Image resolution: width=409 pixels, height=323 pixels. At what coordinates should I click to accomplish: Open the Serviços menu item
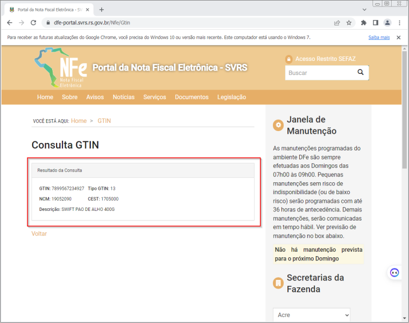click(x=154, y=97)
